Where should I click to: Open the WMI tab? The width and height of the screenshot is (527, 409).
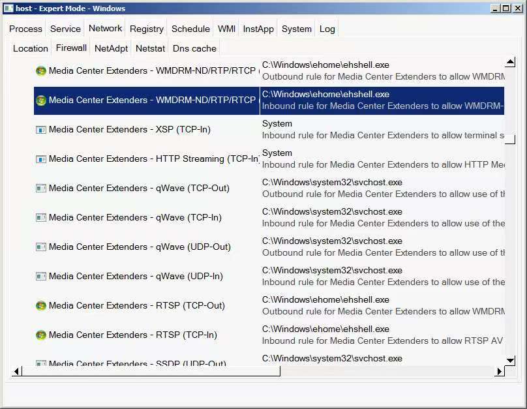(226, 29)
